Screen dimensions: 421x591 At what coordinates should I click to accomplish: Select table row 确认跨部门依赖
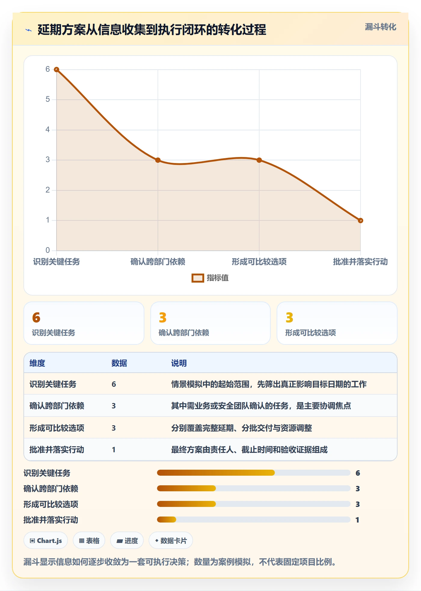coord(210,406)
